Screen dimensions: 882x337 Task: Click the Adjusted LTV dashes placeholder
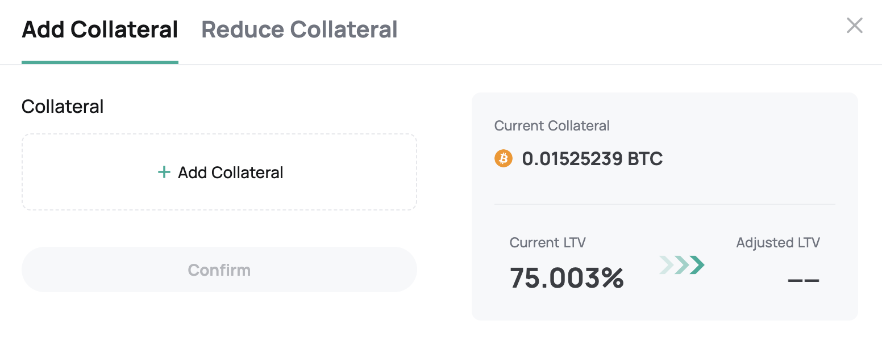click(x=804, y=280)
